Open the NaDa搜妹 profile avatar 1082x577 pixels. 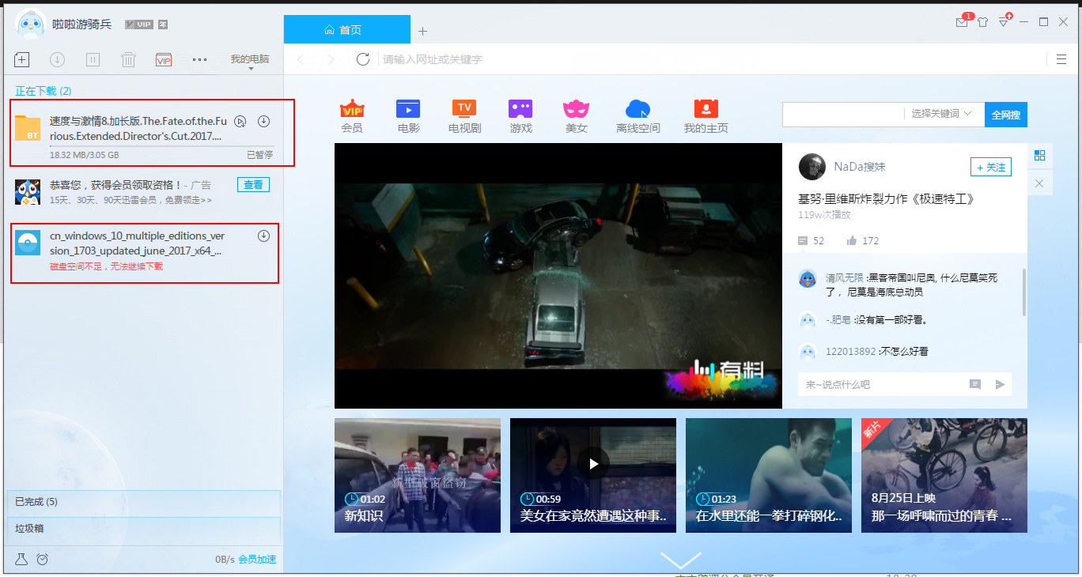812,167
